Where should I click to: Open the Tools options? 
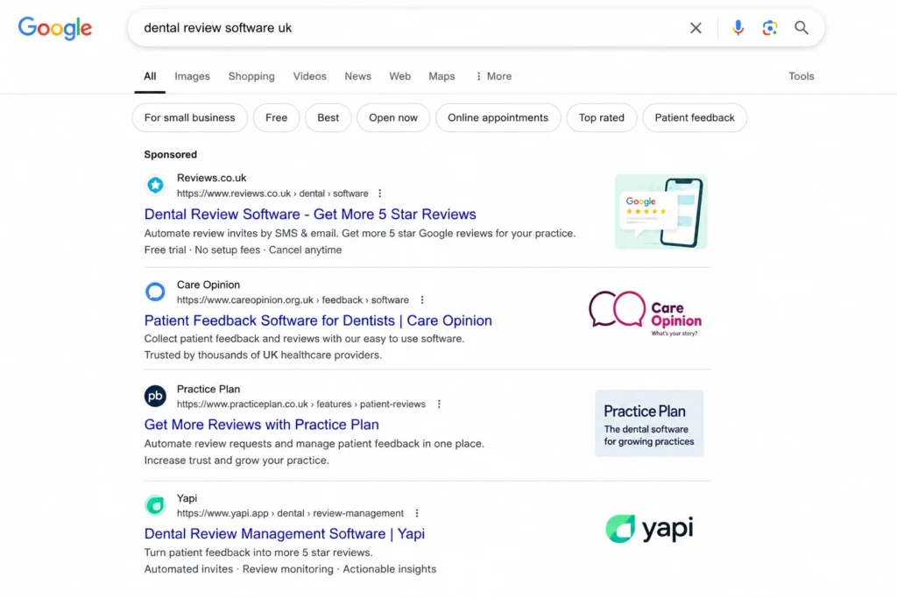[801, 76]
